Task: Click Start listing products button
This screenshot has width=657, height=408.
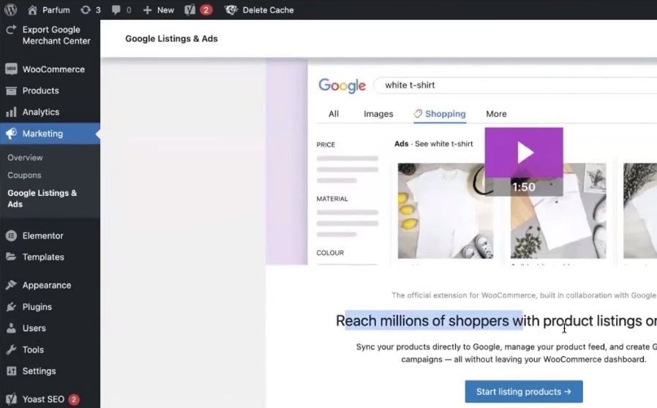Action: (x=523, y=392)
